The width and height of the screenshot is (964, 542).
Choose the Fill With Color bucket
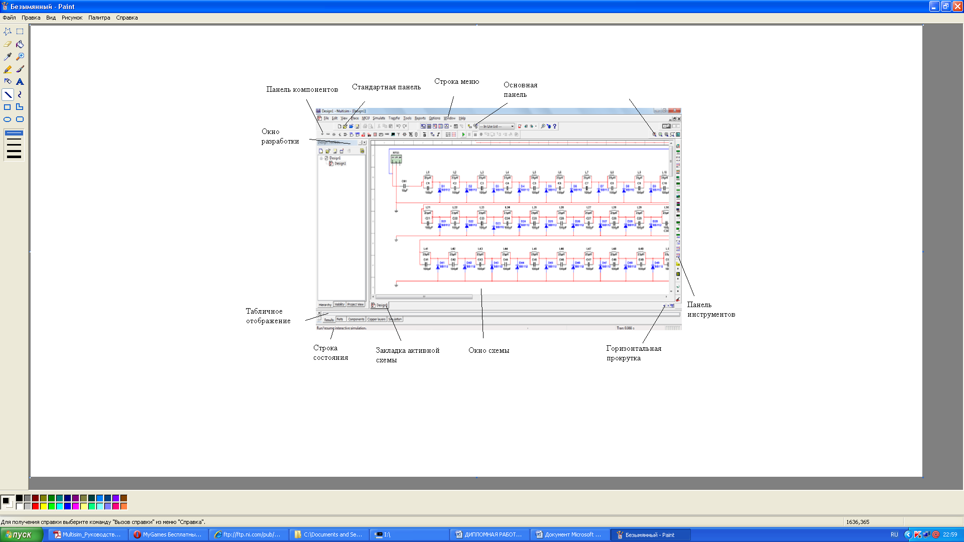pyautogui.click(x=20, y=44)
